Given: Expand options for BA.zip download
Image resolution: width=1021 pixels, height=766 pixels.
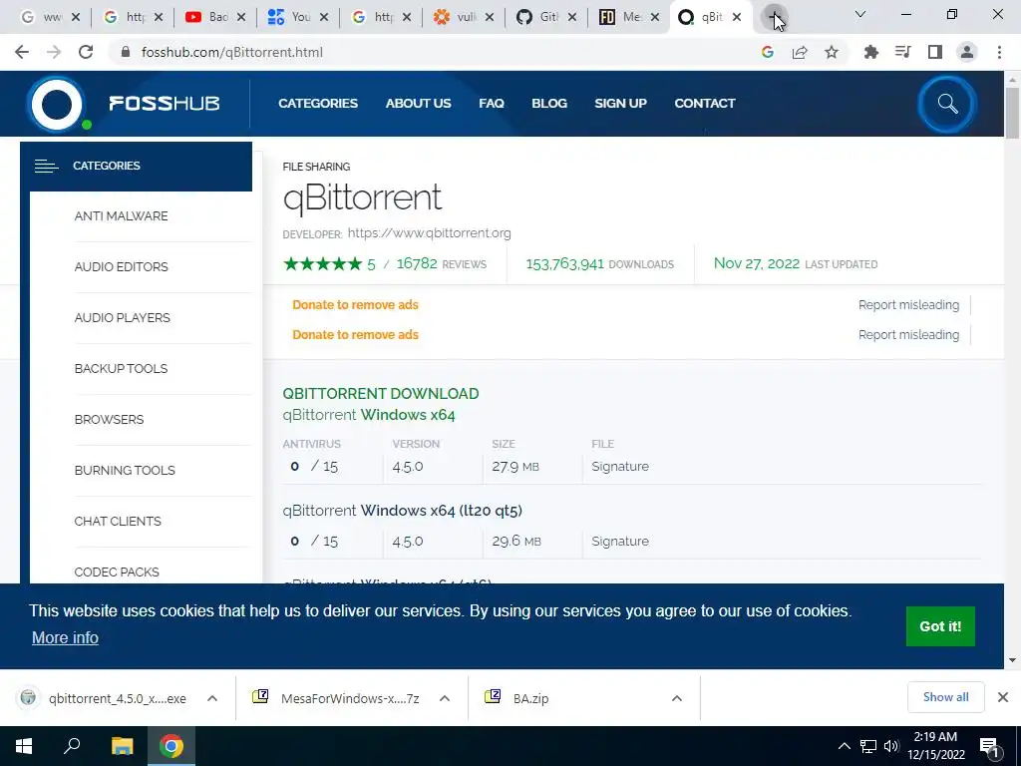Looking at the screenshot, I should pyautogui.click(x=677, y=698).
